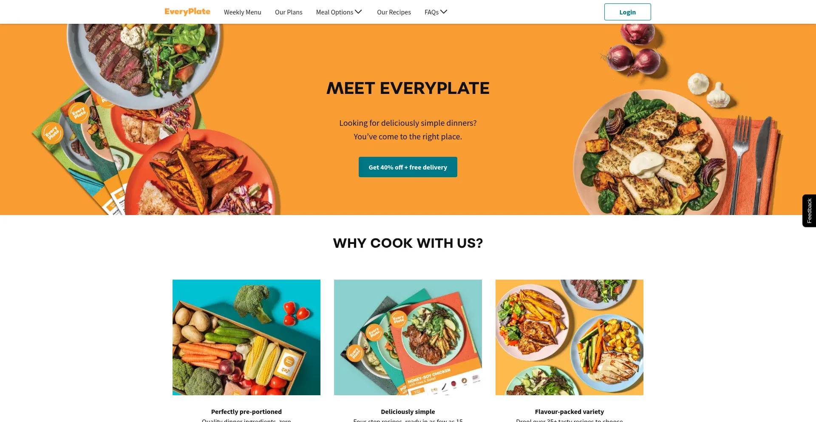Screen dimensions: 816x422
Task: Expand the FAQs dropdown
Action: 436,12
